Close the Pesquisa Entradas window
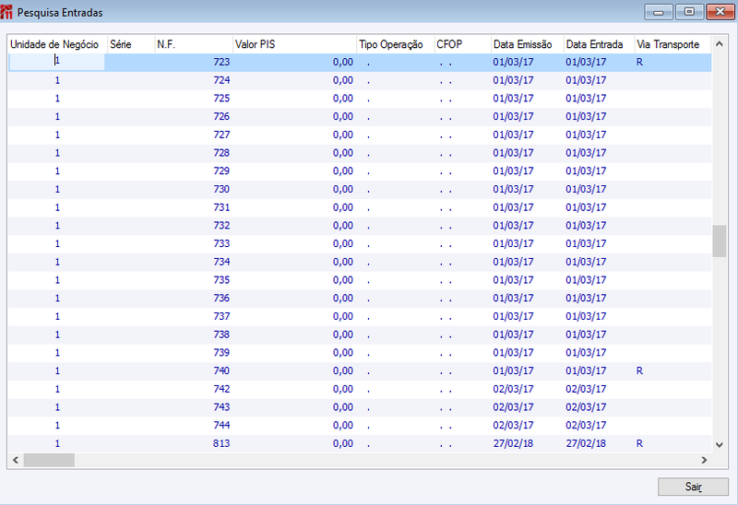Image resolution: width=738 pixels, height=505 pixels. pos(720,12)
